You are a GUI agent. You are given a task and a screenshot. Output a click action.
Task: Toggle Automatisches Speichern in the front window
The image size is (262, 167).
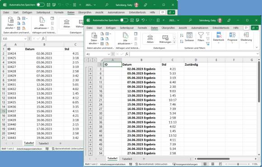click(x=124, y=20)
